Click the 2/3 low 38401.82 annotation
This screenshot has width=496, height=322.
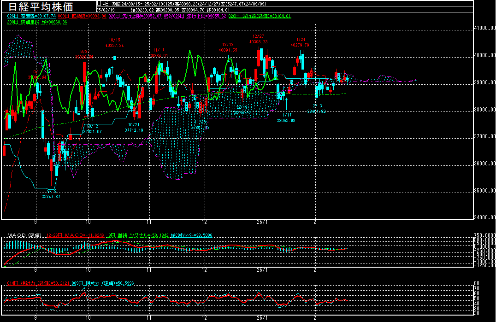click(x=316, y=109)
